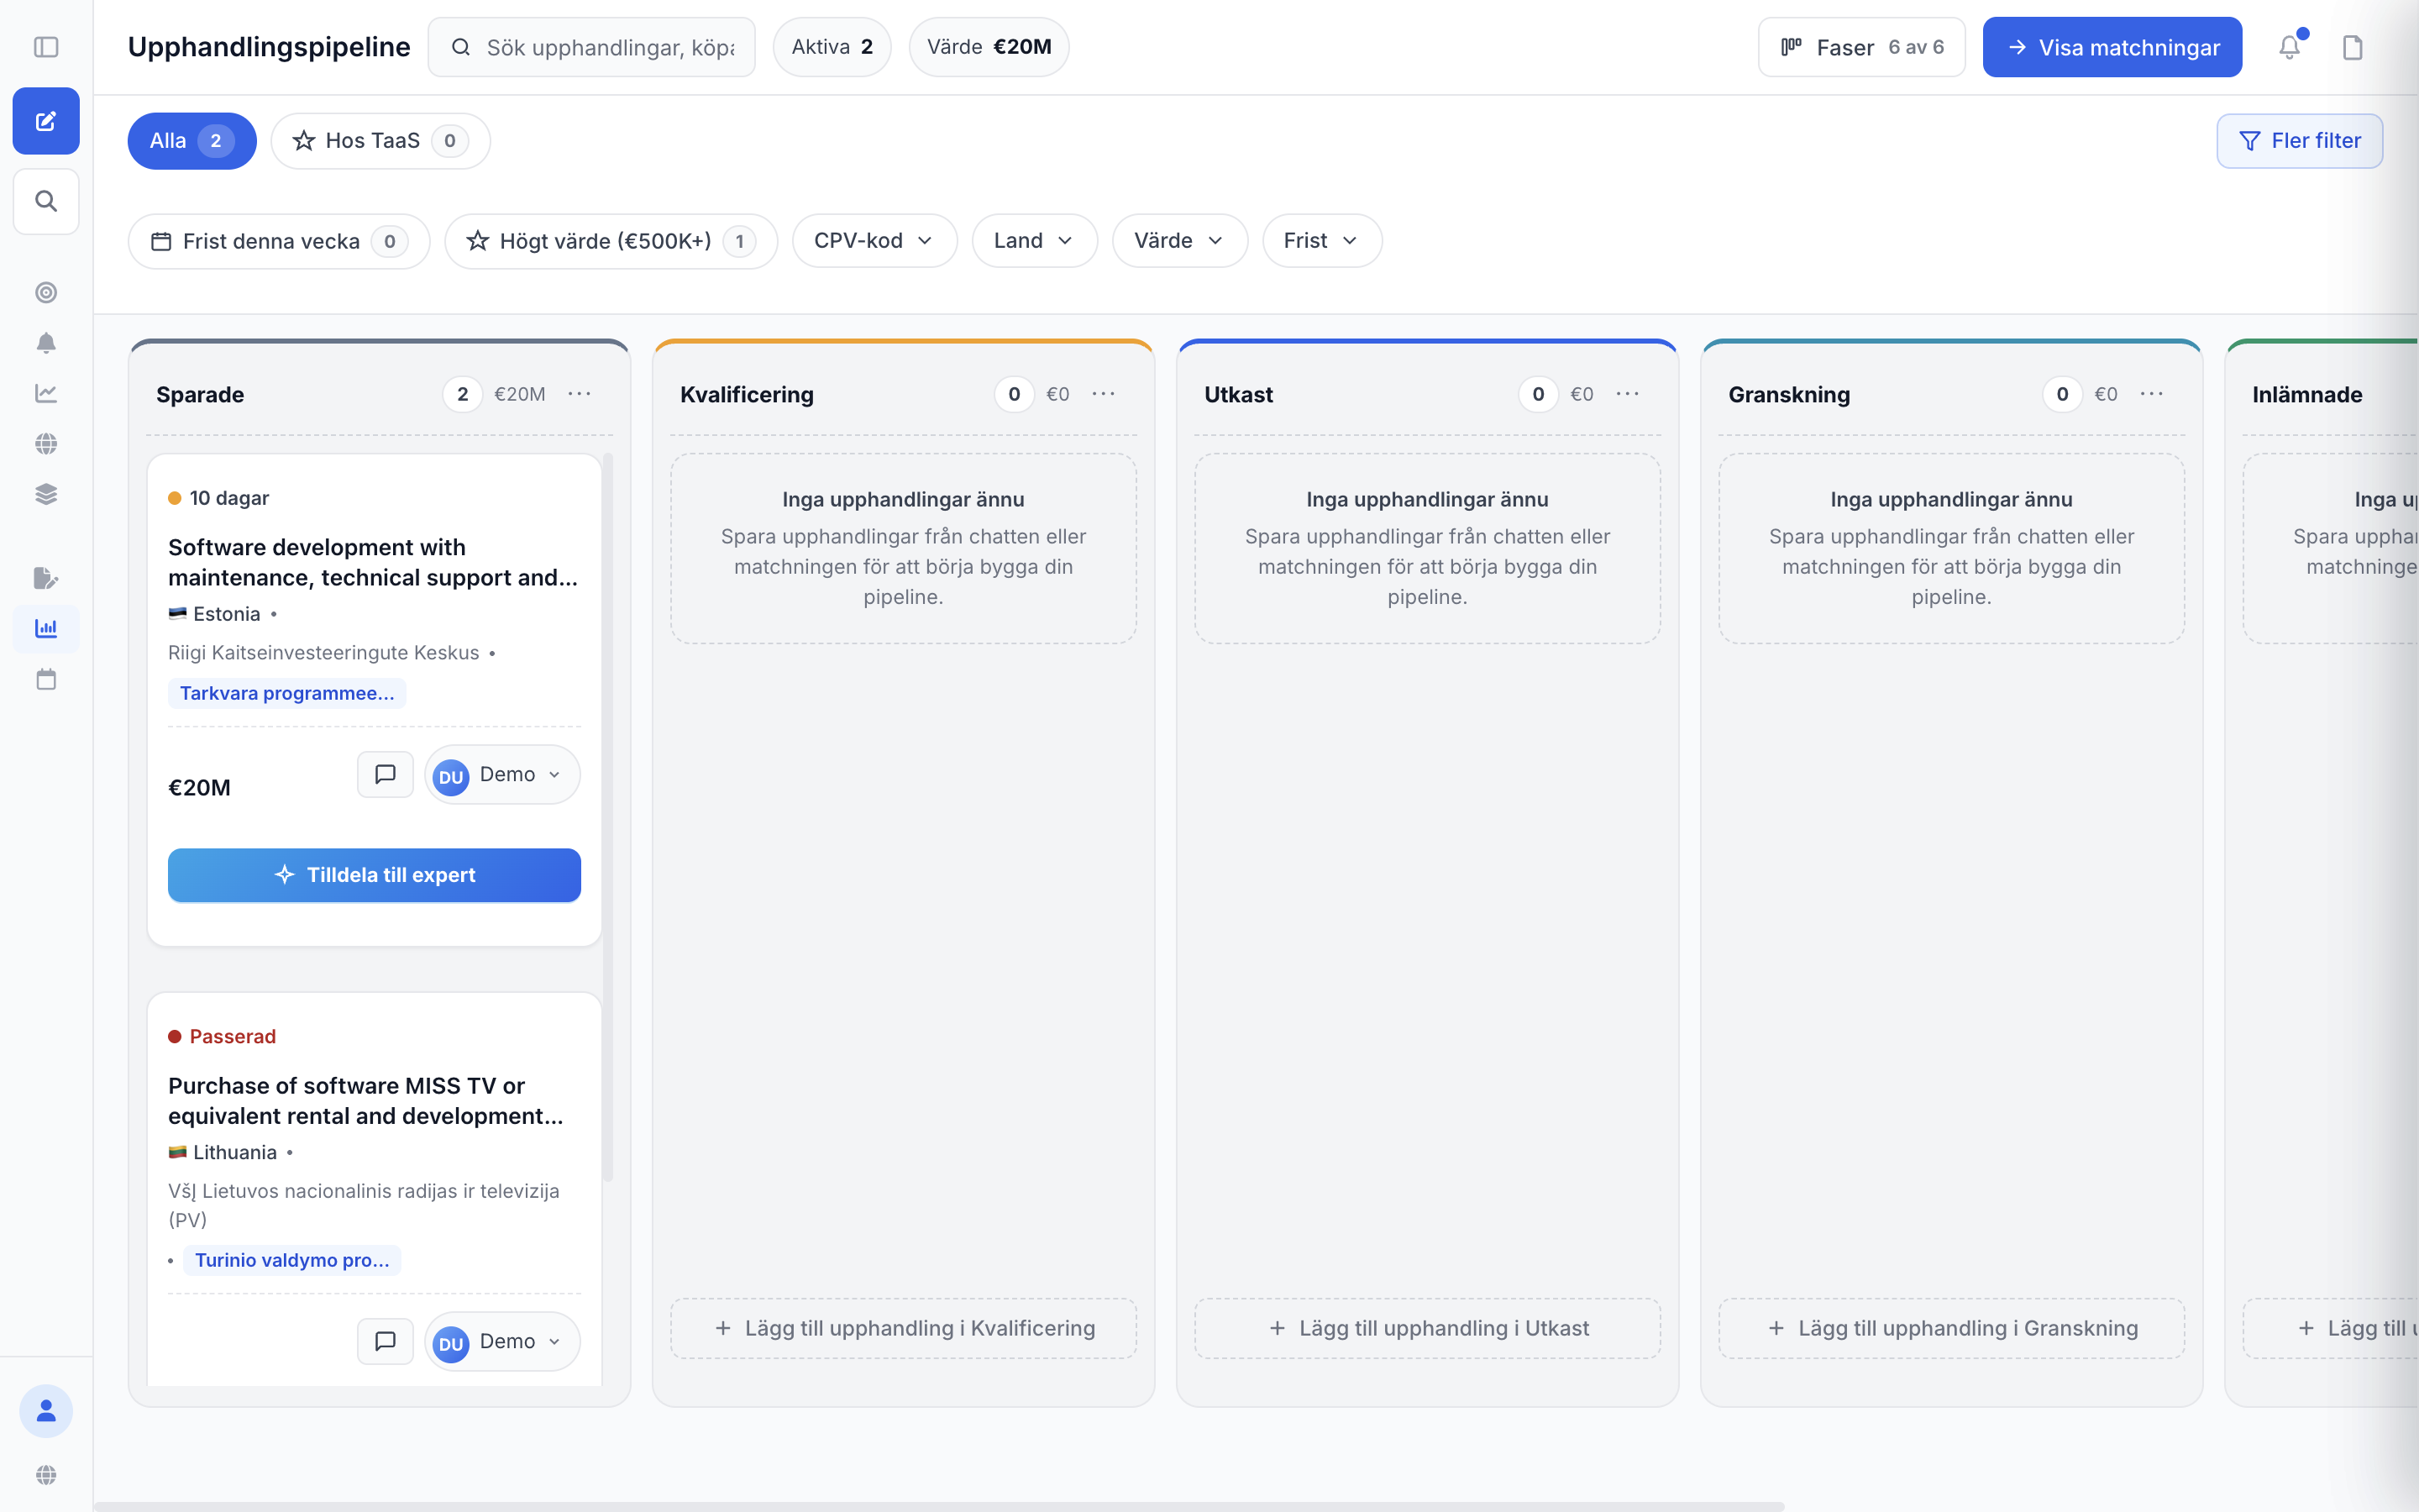Select the Alla tab
The image size is (2419, 1512).
192,141
